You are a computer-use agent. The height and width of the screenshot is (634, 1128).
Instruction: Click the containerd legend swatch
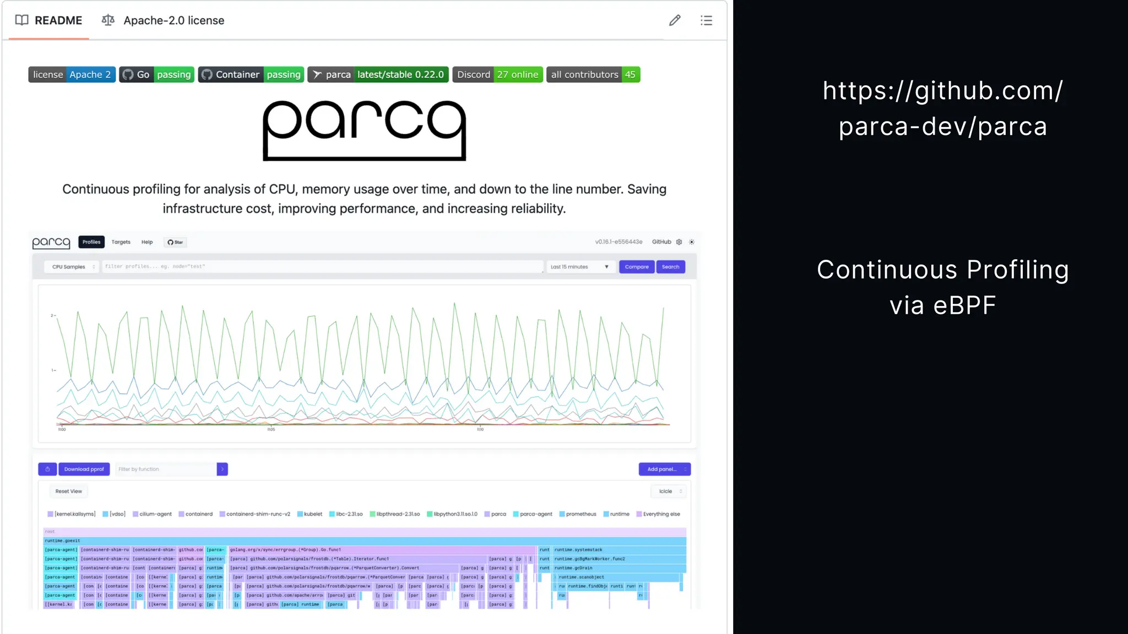tap(181, 514)
